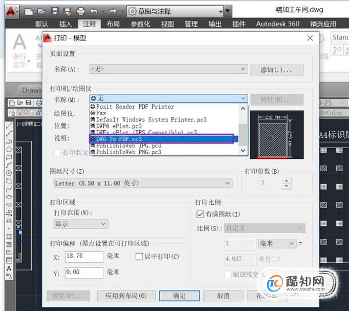Click the printer list scrollbar down arrow
The width and height of the screenshot is (349, 311).
(x=243, y=150)
